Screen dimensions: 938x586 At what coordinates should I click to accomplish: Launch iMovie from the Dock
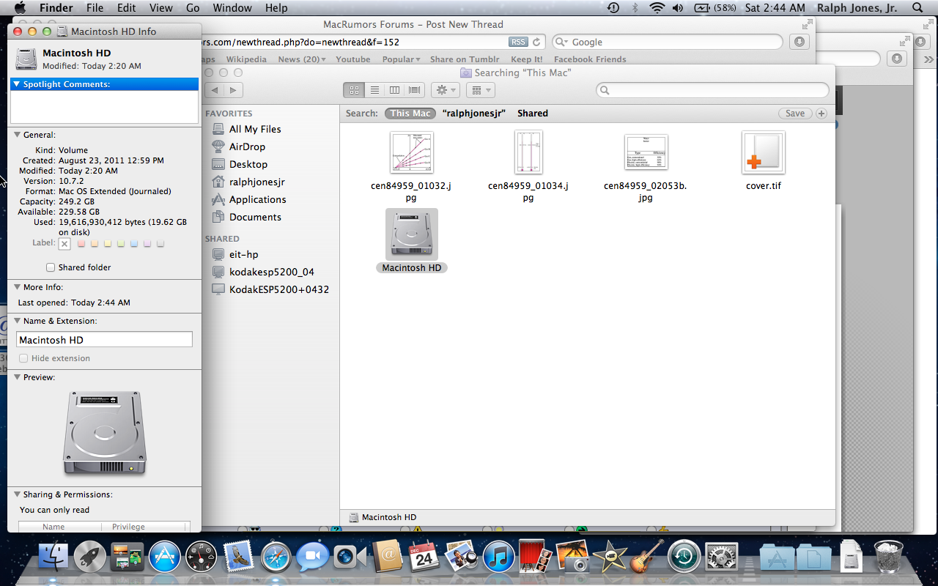click(x=610, y=557)
